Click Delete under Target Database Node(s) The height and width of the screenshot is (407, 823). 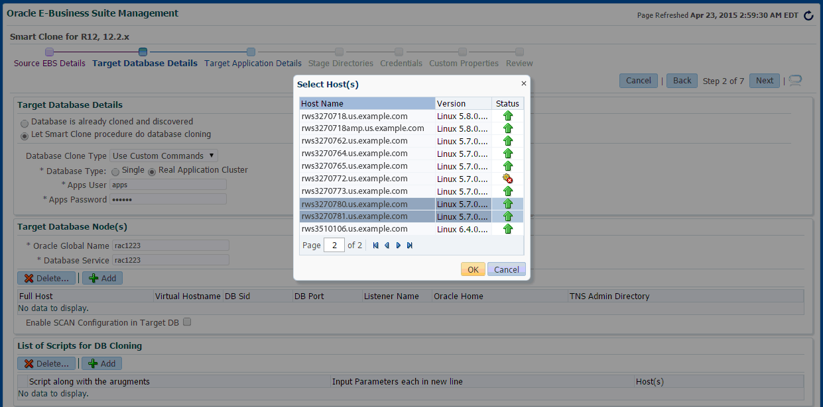pyautogui.click(x=46, y=279)
